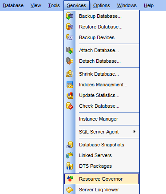Select the highlighted Resource Governor entry
The width and height of the screenshot is (166, 194).
102,179
